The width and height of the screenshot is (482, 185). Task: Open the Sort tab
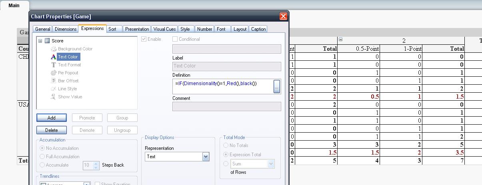112,29
